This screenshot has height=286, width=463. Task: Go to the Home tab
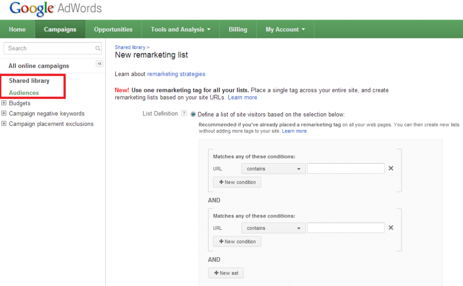[x=17, y=29]
